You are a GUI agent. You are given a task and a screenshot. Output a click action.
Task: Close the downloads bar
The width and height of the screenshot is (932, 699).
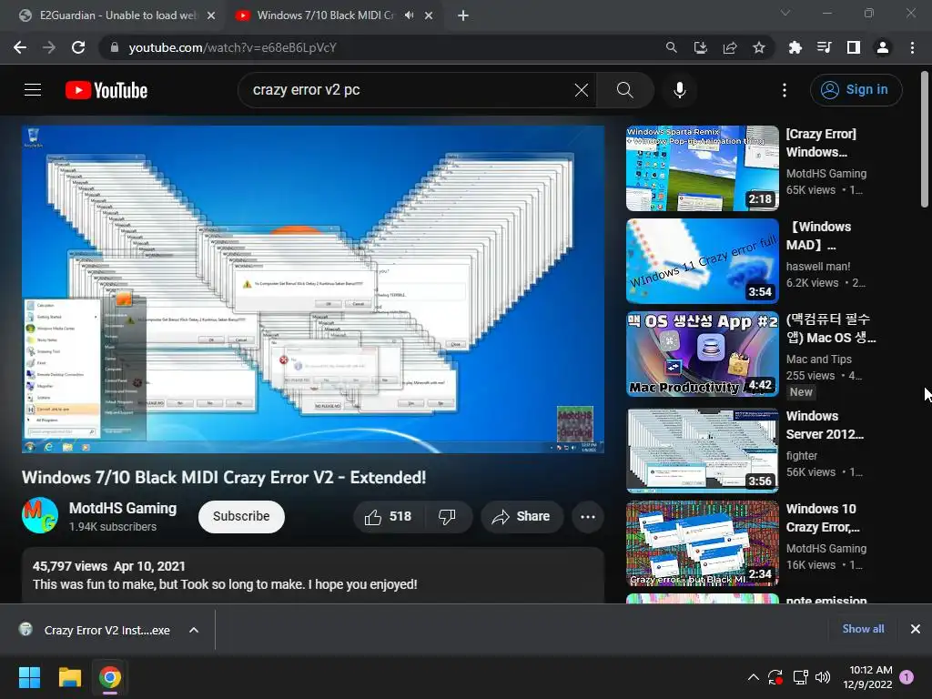(x=916, y=629)
